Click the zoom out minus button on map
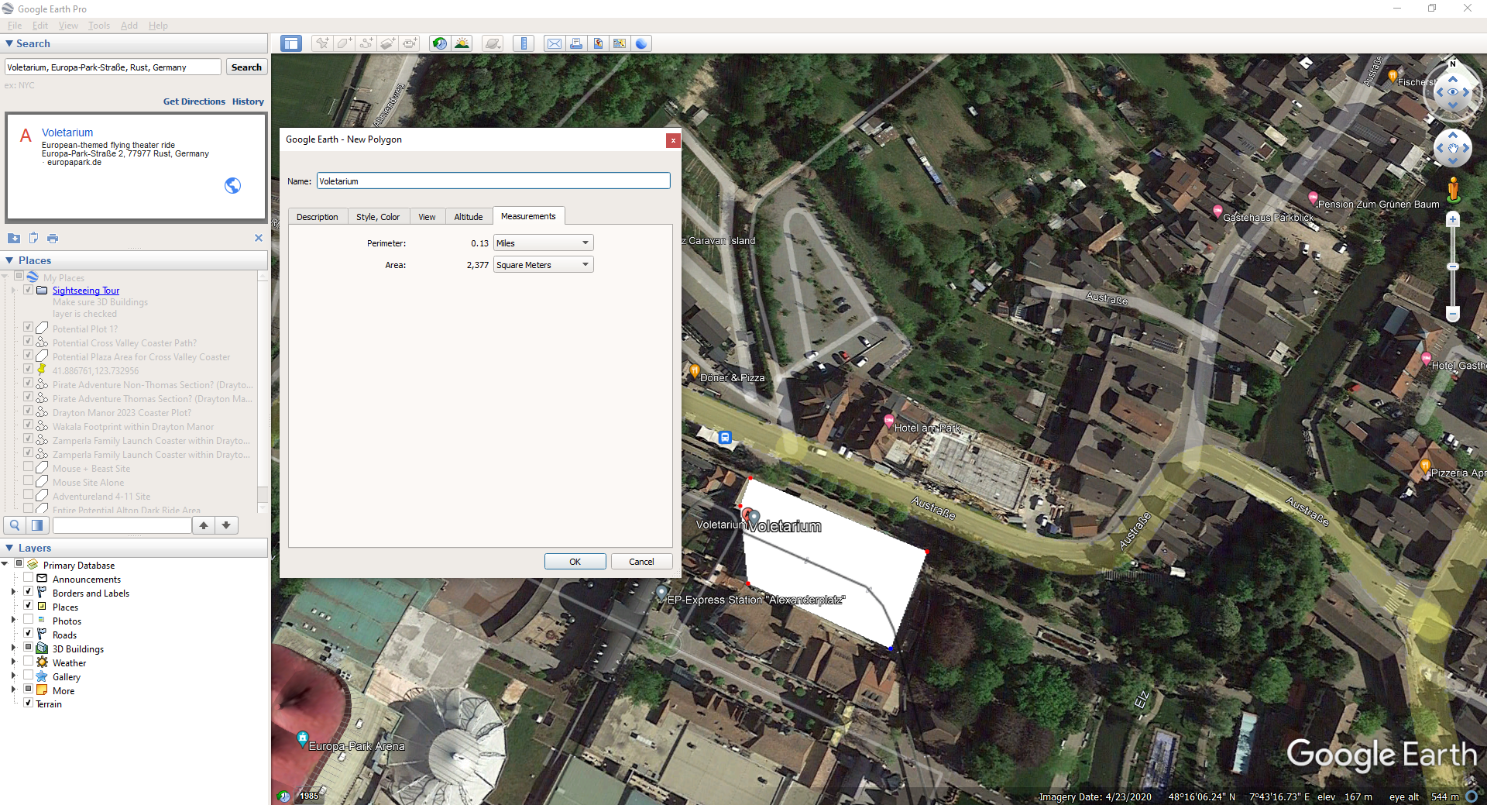 [1453, 314]
